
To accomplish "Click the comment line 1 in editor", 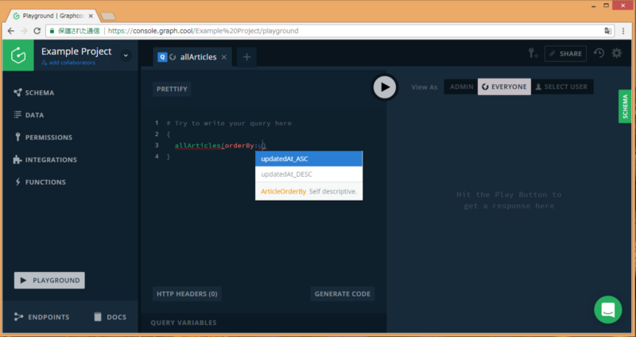I will pyautogui.click(x=229, y=123).
